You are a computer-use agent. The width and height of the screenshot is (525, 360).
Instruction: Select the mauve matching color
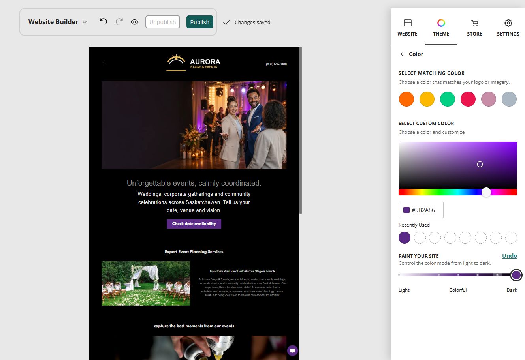click(x=489, y=99)
